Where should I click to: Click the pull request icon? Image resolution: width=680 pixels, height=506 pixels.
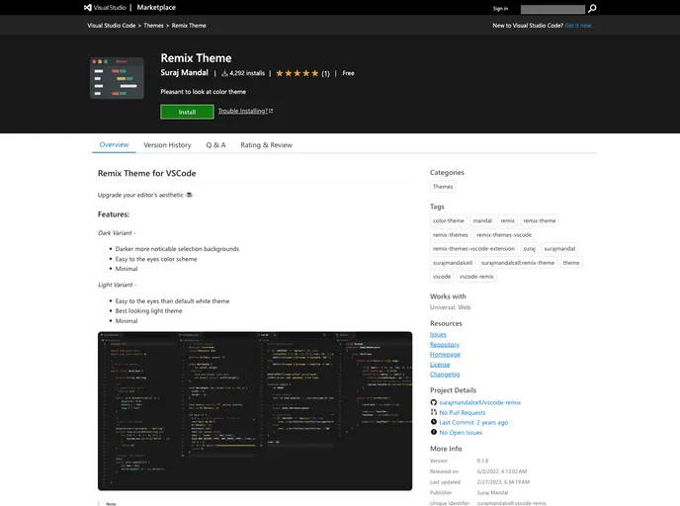[x=433, y=412]
